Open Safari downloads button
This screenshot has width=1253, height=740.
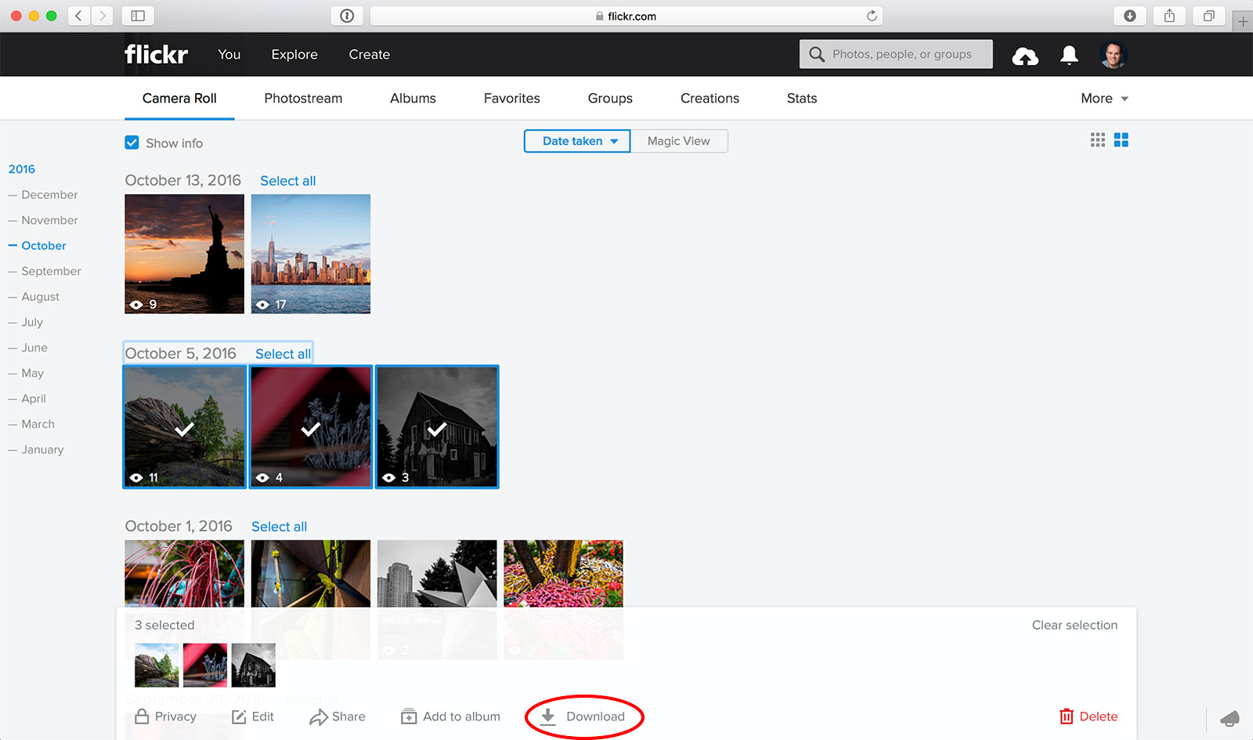tap(1130, 16)
